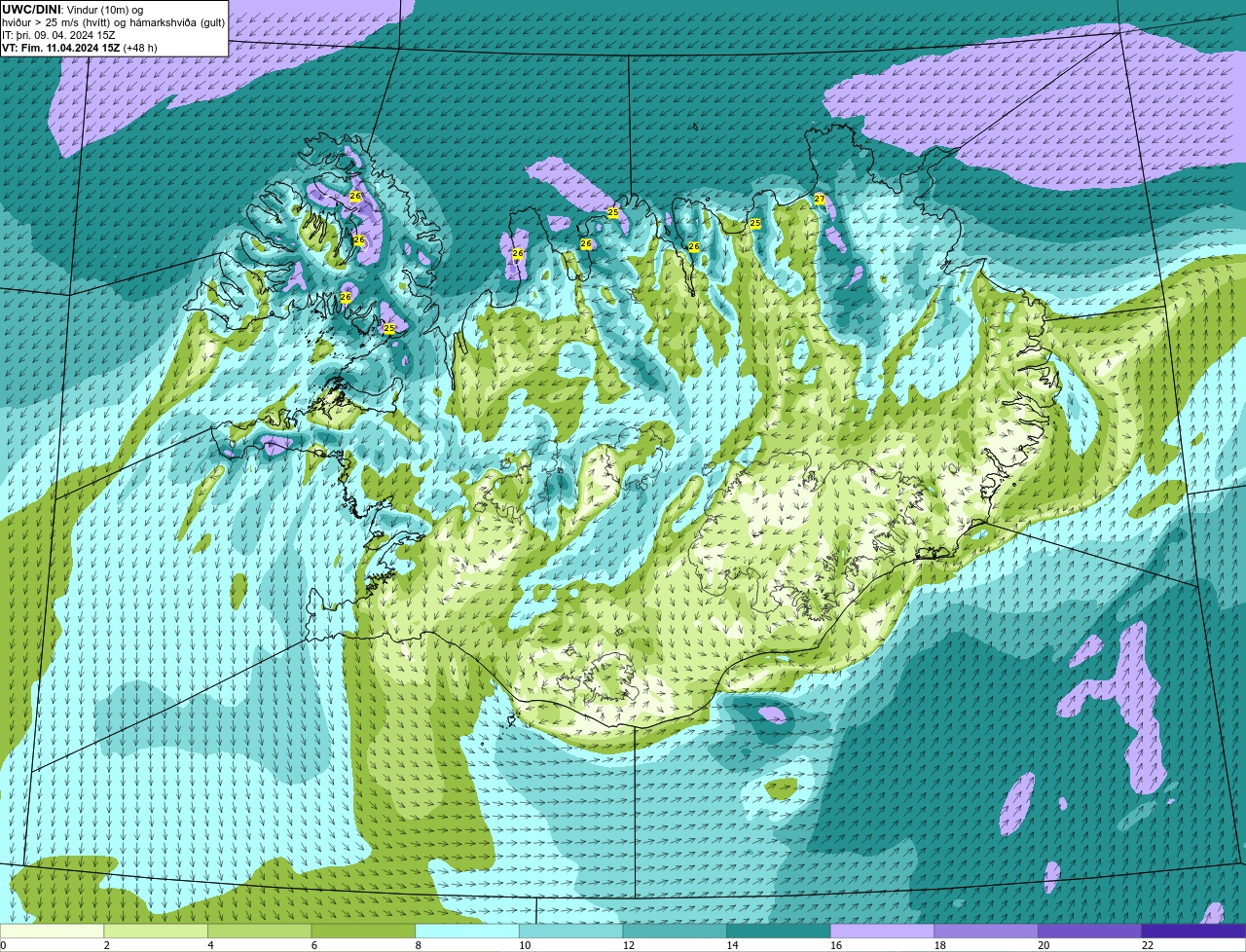Click the 18–20 m/s medium purple legend swatch

coord(986,931)
